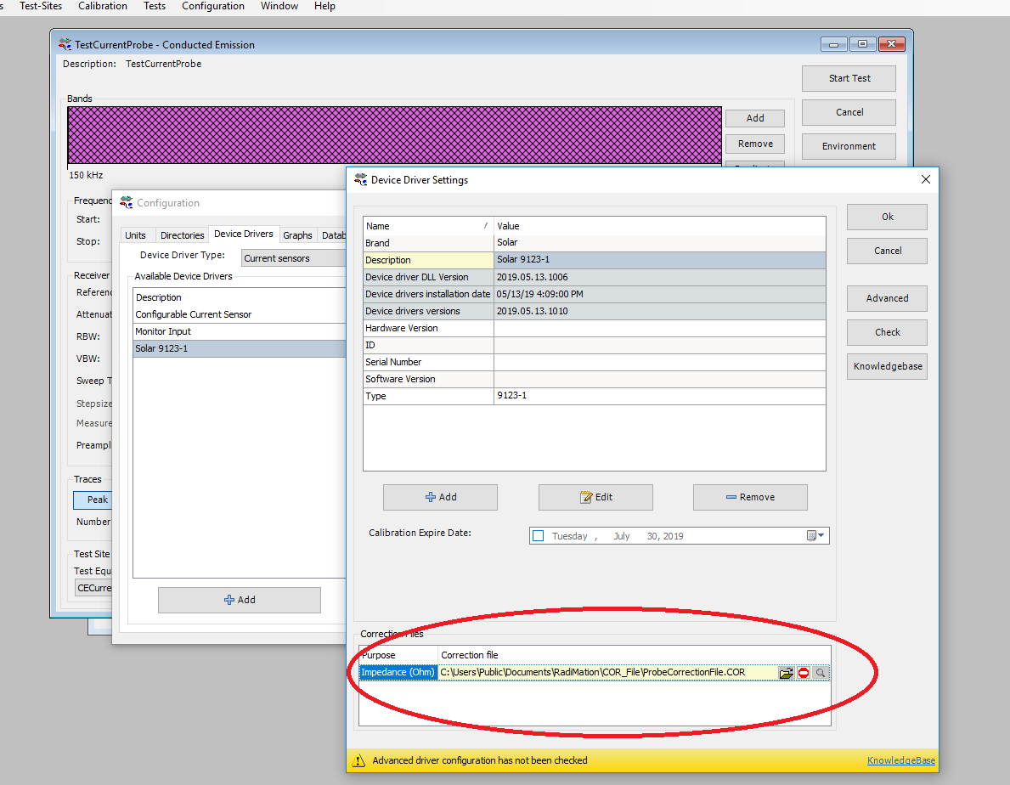1010x785 pixels.
Task: Click the warning icon in the yellow status bar
Action: [x=359, y=760]
